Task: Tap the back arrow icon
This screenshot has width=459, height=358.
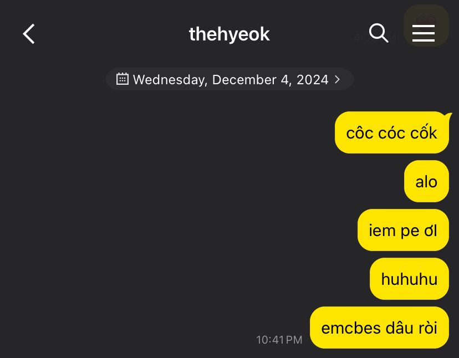Action: click(x=29, y=34)
